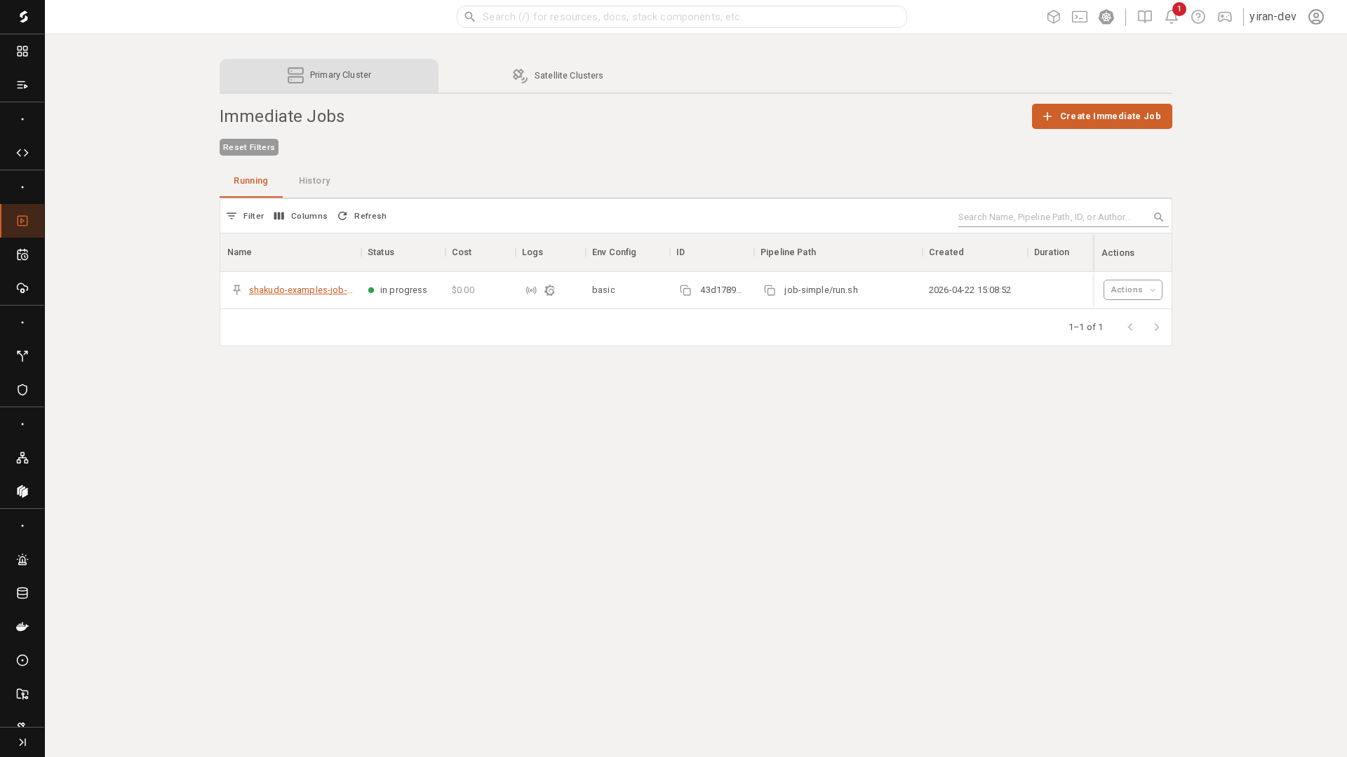Image resolution: width=1347 pixels, height=757 pixels.
Task: Open Scheduled Jobs sidebar icon
Action: click(x=22, y=254)
